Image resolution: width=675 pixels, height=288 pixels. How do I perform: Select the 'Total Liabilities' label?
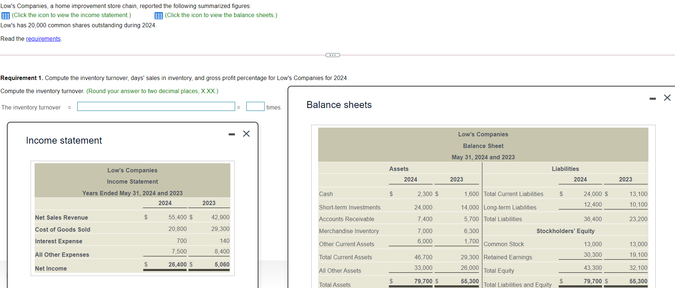pos(503,219)
